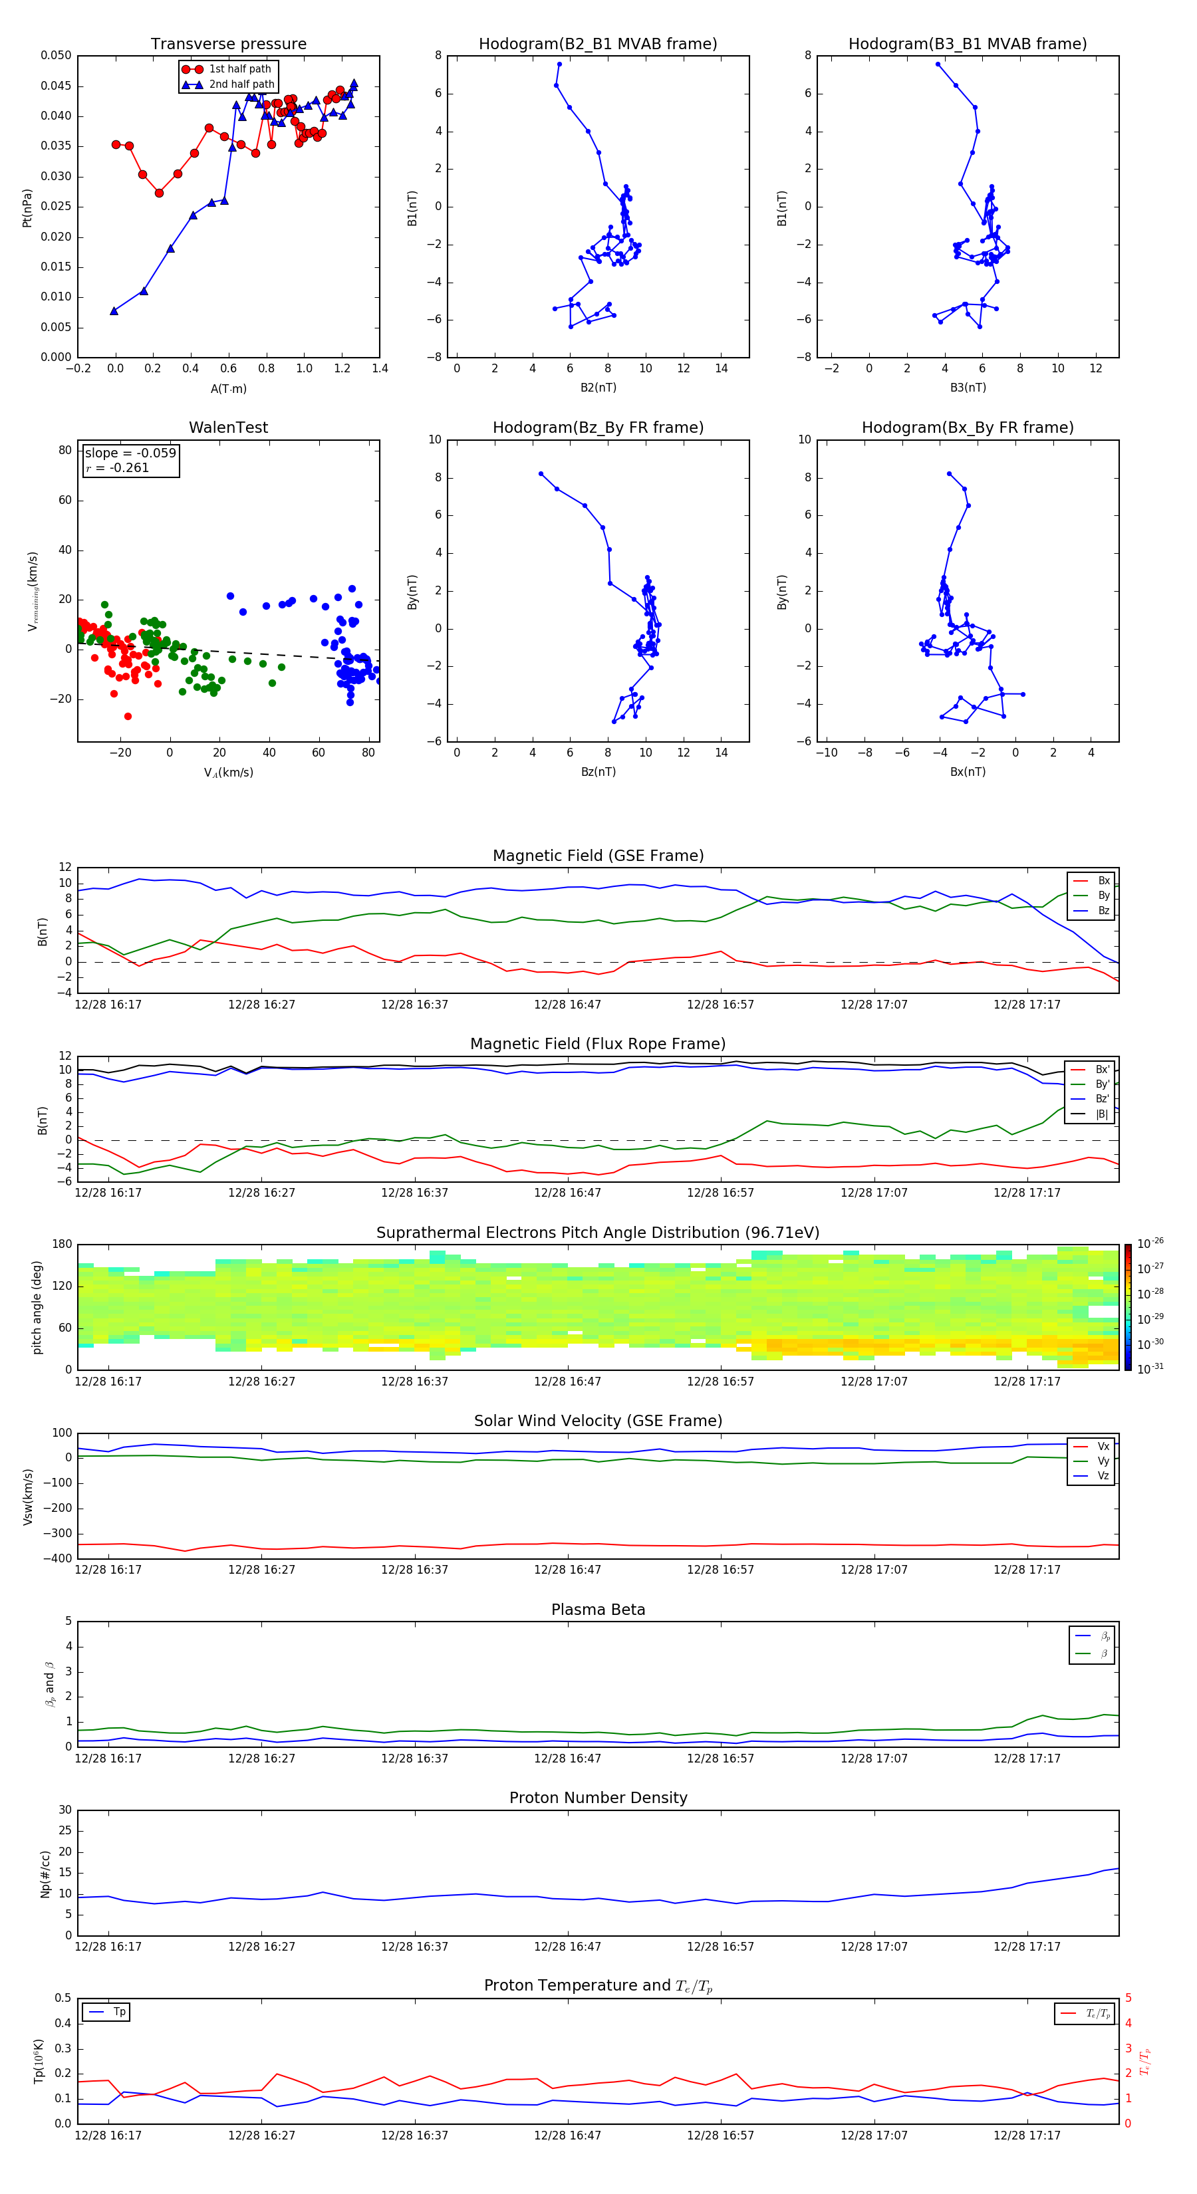Viewport: 1197px width, 2194px height.
Task: Click the "Bx(nT)" hodogram x-axis label
Action: coord(968,772)
